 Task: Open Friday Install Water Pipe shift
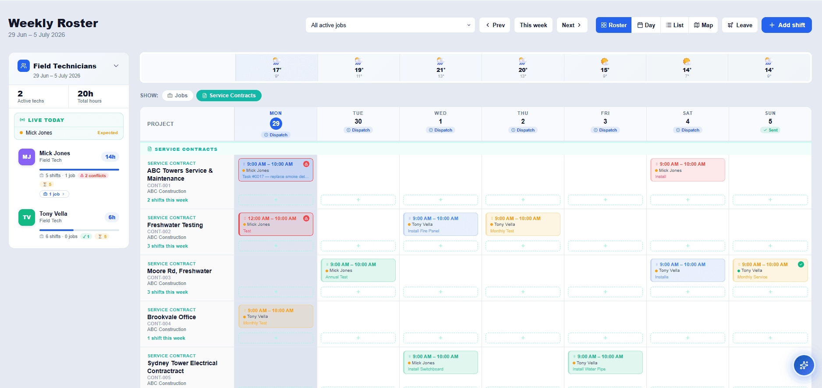pyautogui.click(x=605, y=363)
